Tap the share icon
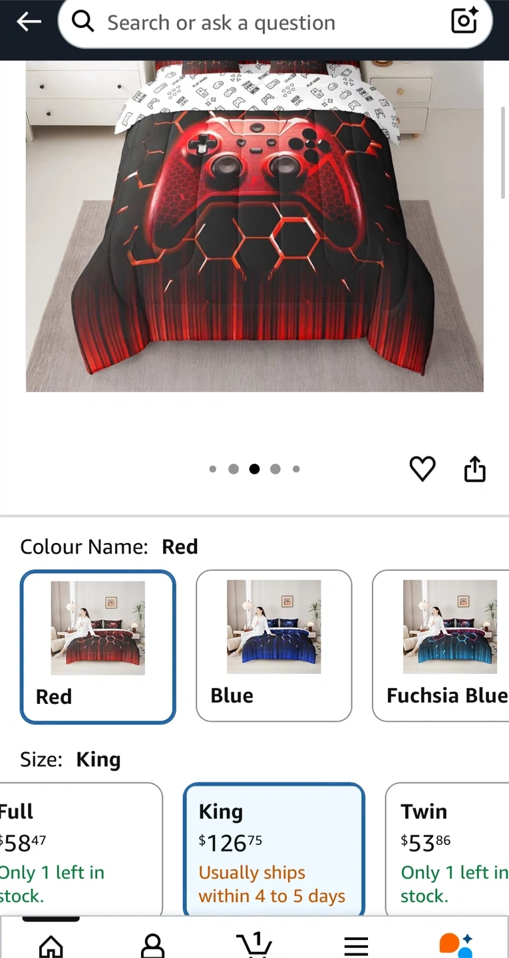The height and width of the screenshot is (958, 509). (474, 469)
